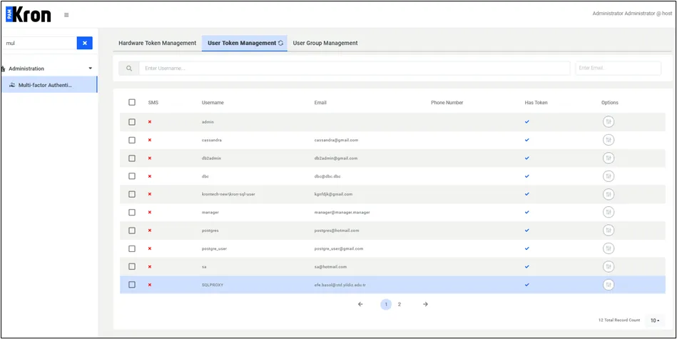Open options icon for postgres row
Screen dimensions: 677x339
[x=609, y=231]
